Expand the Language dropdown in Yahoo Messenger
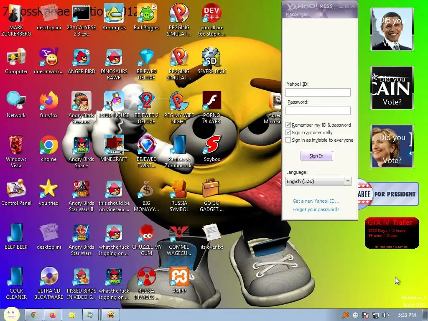The height and width of the screenshot is (321, 428). [x=348, y=181]
